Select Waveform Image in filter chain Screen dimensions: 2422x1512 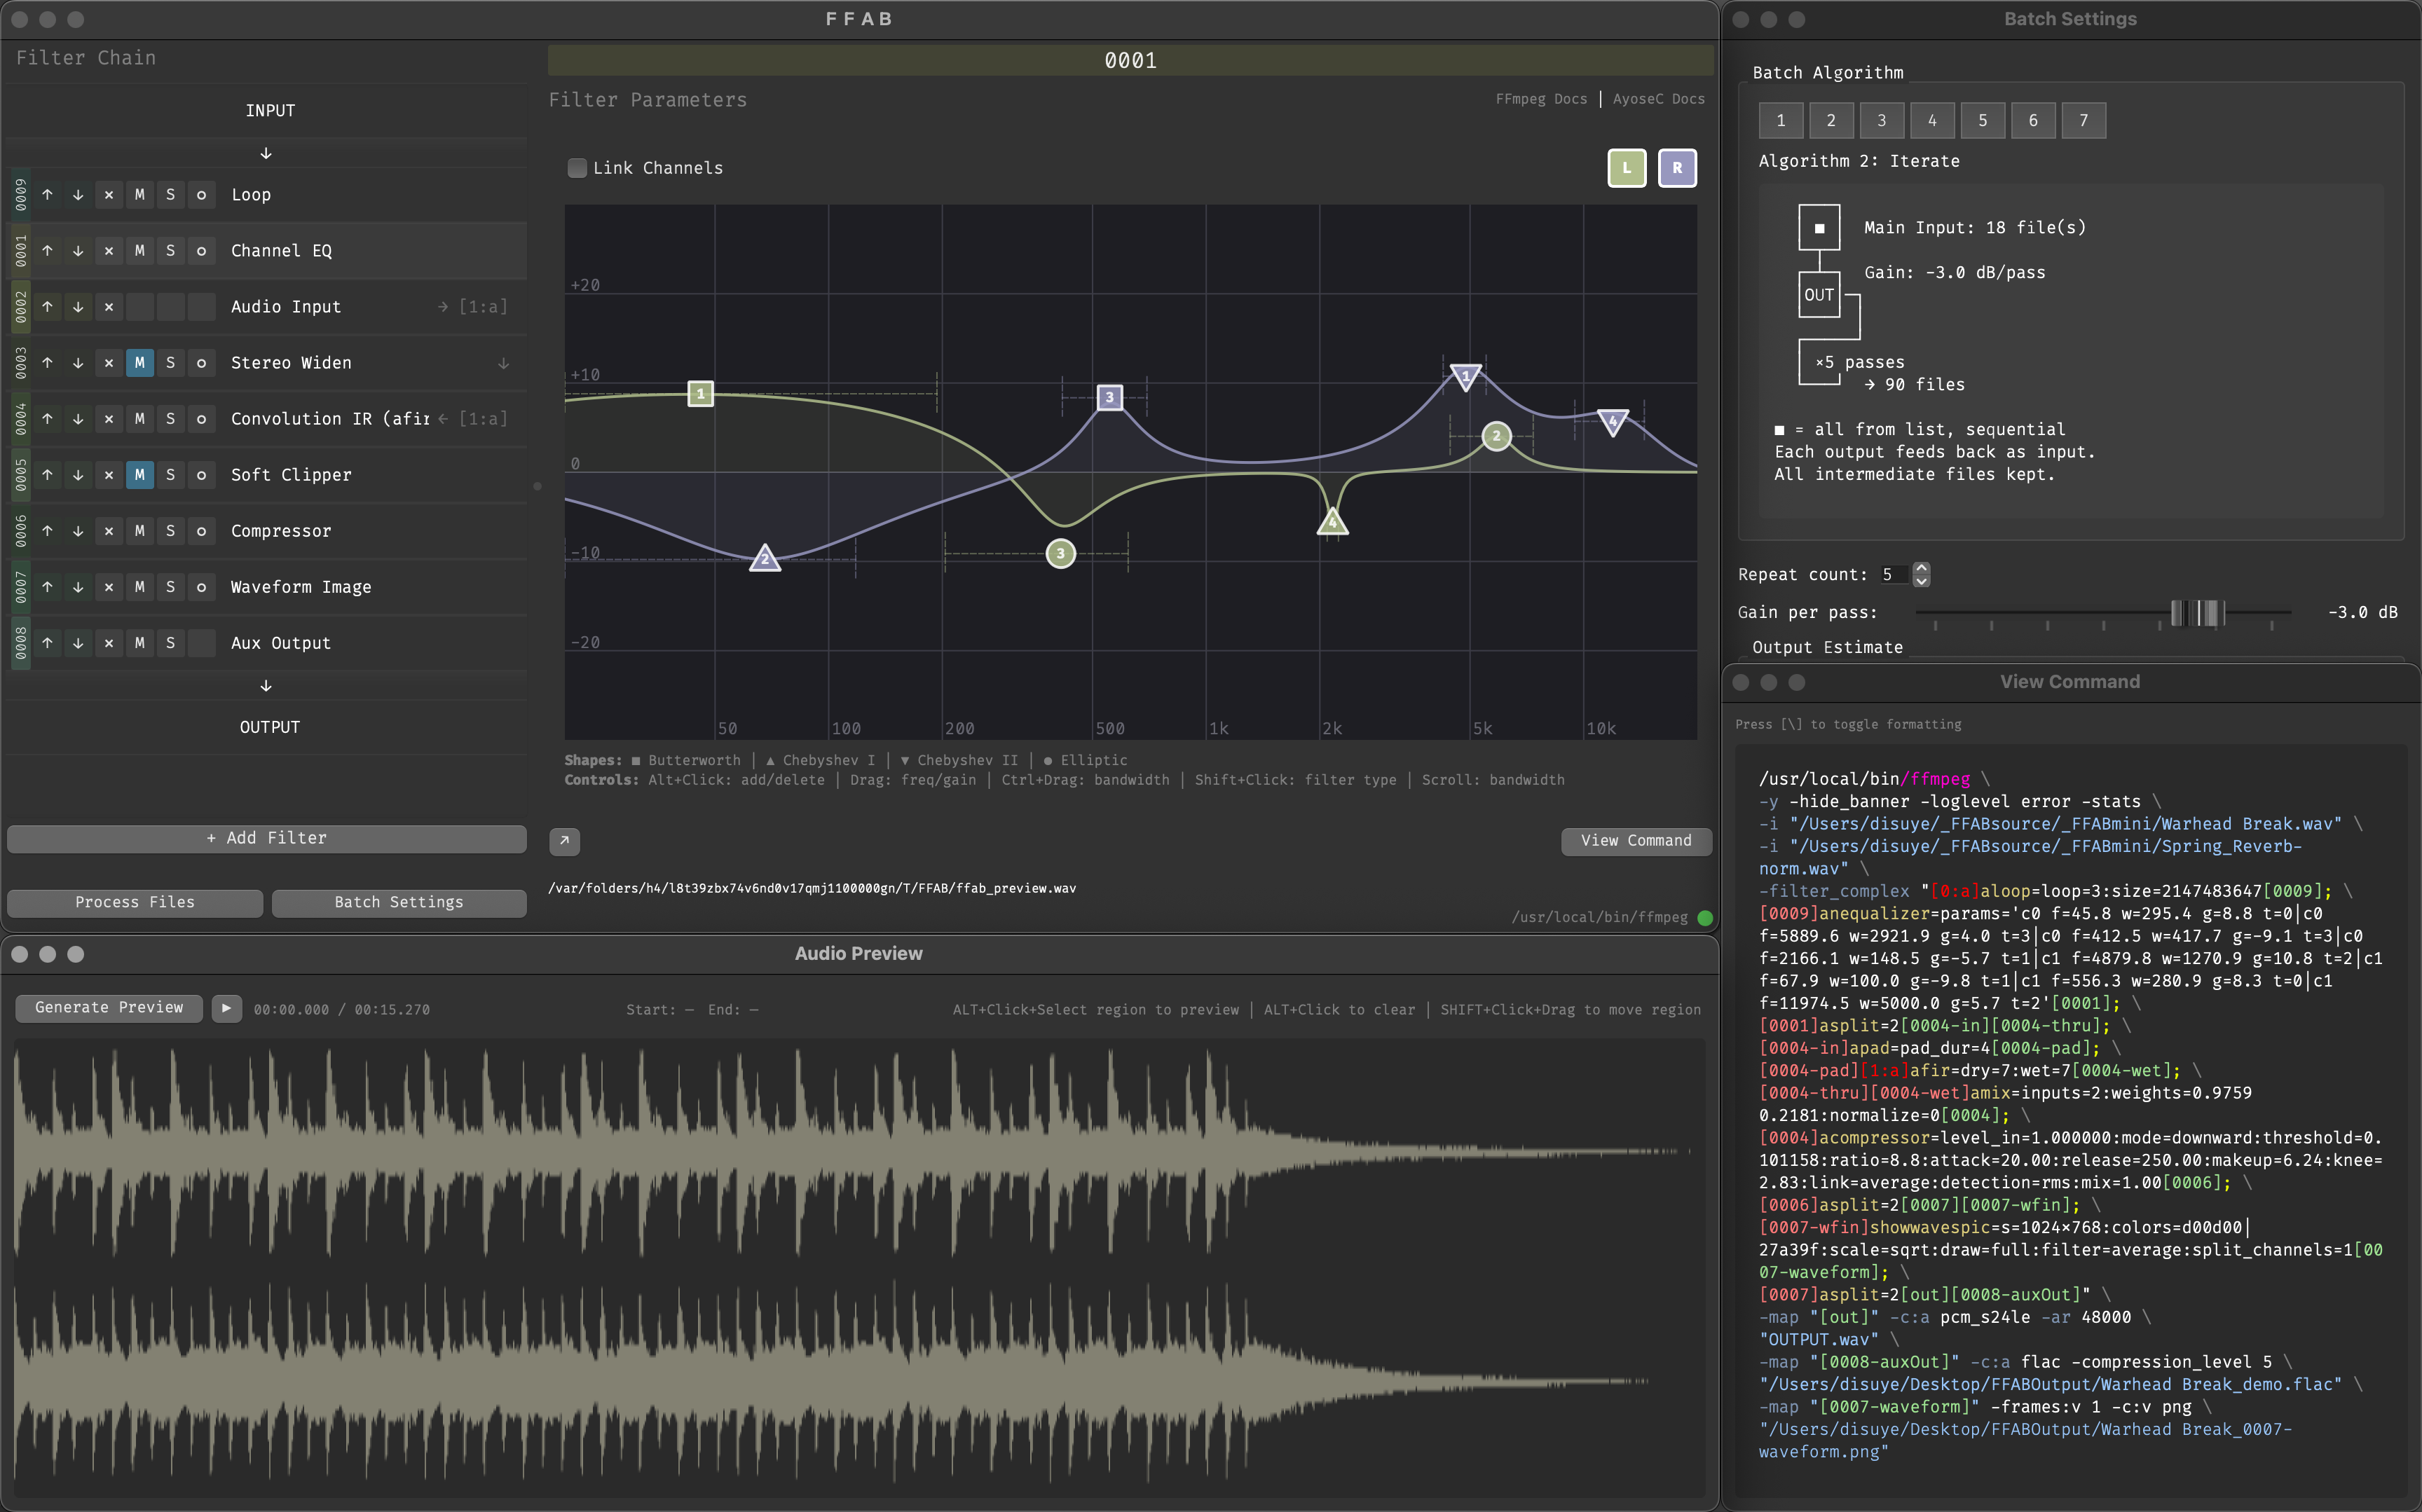(x=301, y=587)
